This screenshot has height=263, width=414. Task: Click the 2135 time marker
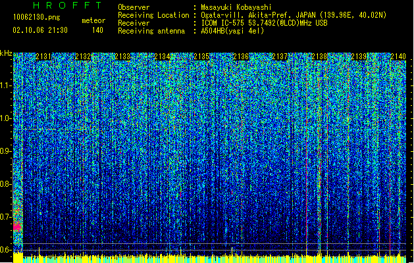tap(201, 57)
